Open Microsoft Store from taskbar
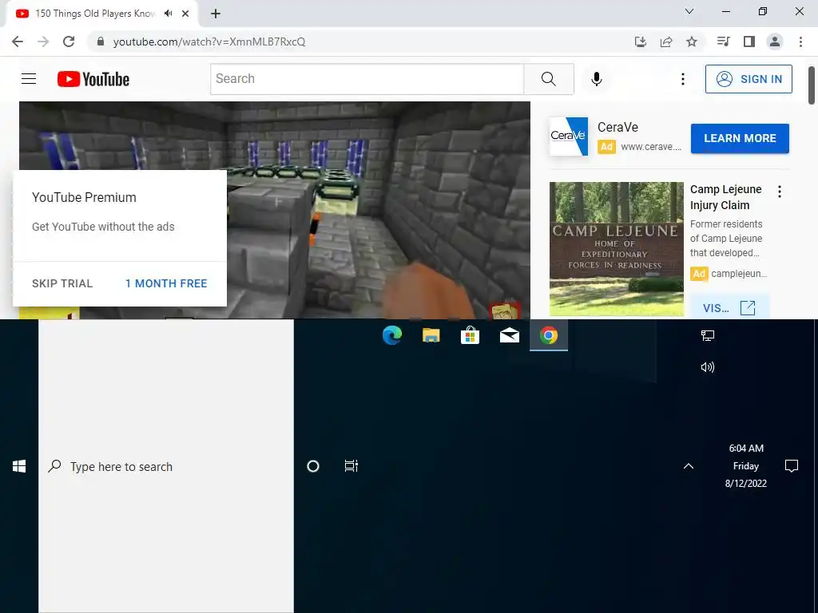818x613 pixels. click(470, 335)
